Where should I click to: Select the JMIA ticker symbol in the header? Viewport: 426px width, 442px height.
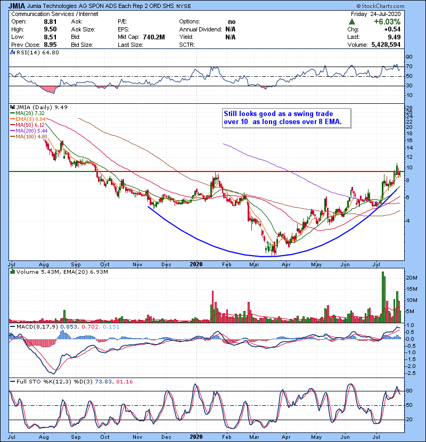(x=17, y=6)
